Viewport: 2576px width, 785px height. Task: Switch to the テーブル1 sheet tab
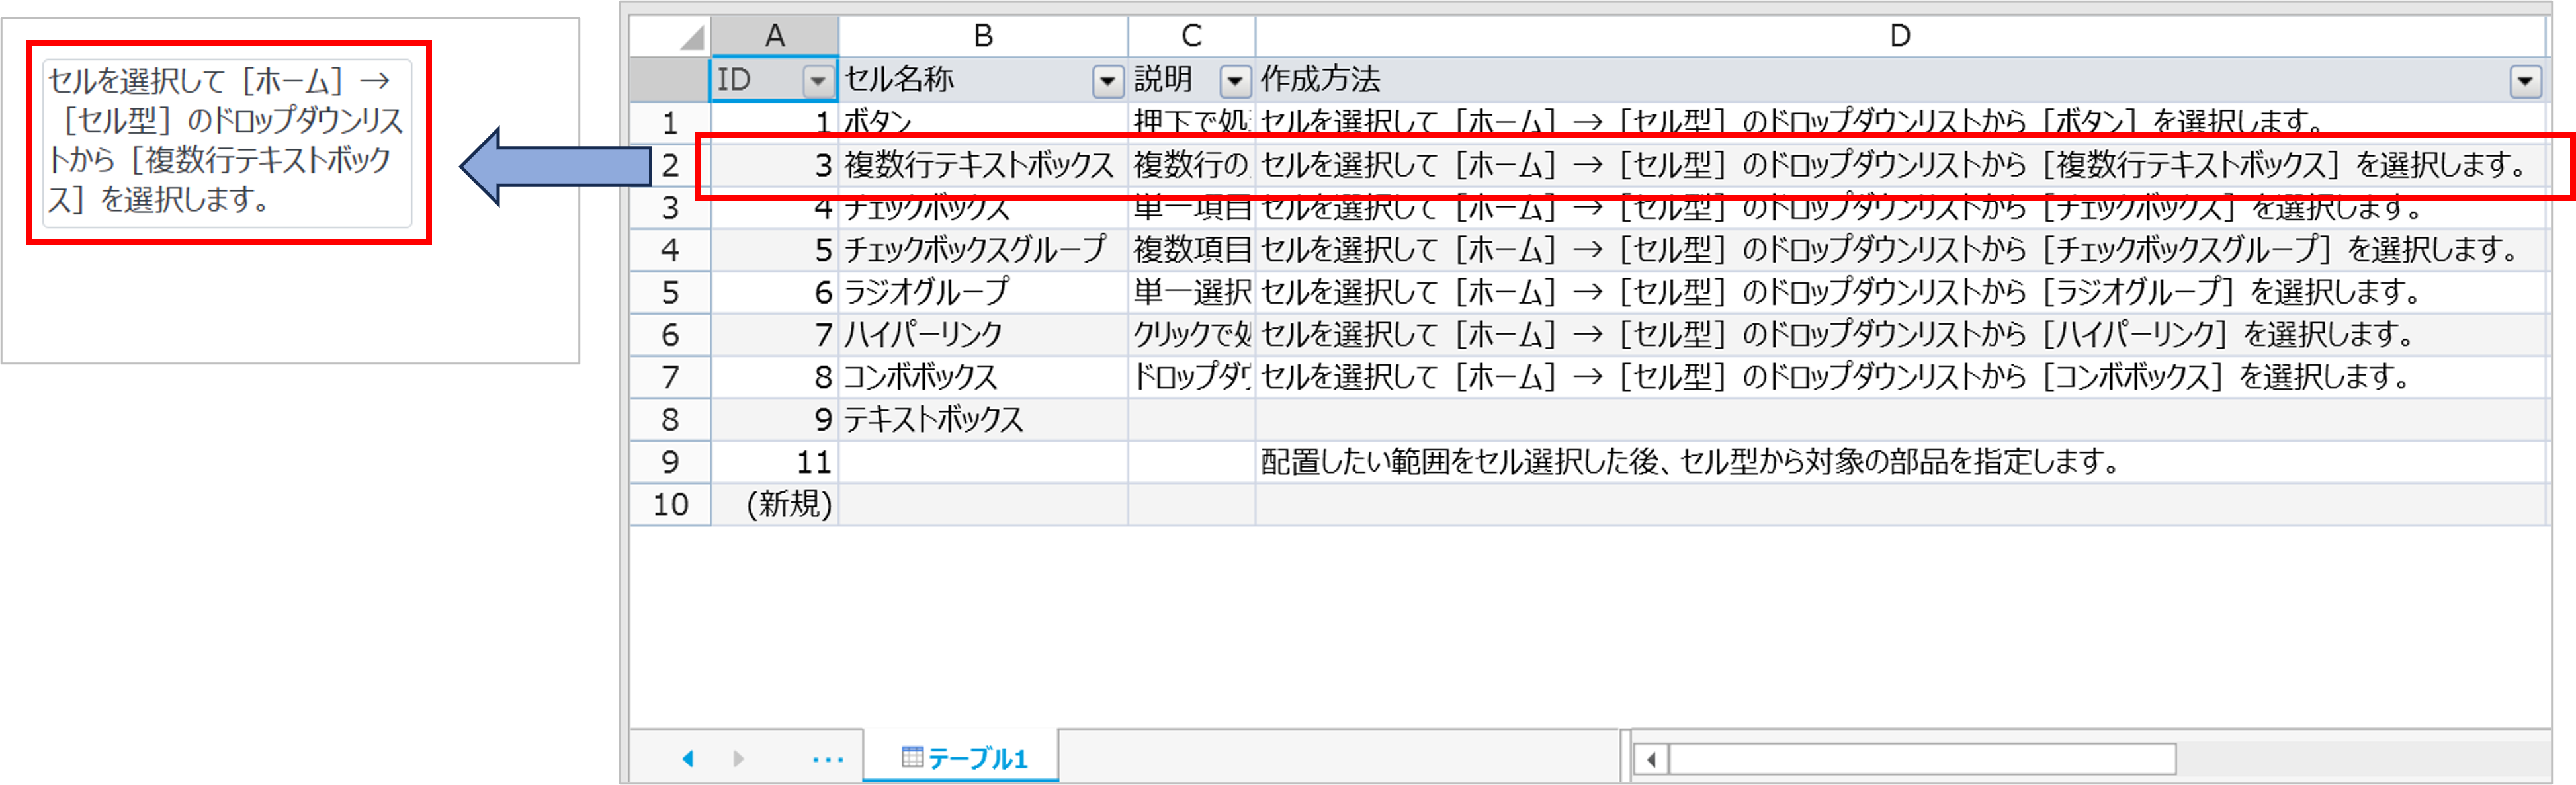[x=961, y=758]
